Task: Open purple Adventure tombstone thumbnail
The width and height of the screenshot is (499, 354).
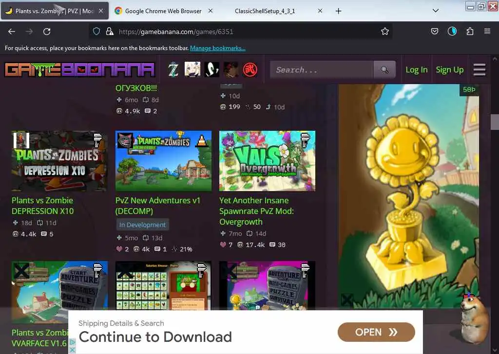Action: click(x=268, y=286)
